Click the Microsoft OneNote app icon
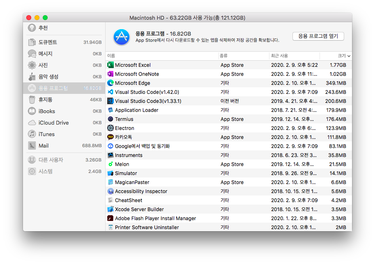Viewport: 375px width, 264px height. 110,74
